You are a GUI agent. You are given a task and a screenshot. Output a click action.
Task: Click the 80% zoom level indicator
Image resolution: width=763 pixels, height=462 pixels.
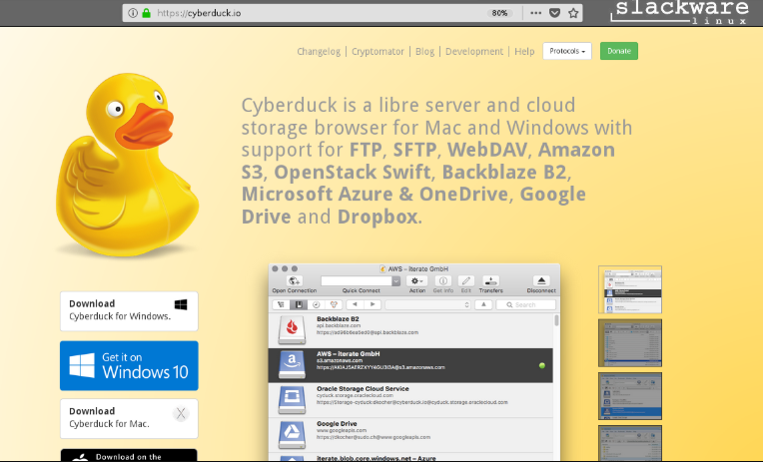pyautogui.click(x=499, y=13)
